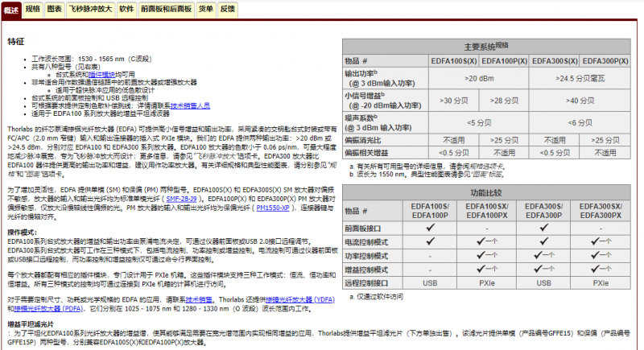Click the EDFA300S/EDFA300P column header
Image resolution: width=644 pixels, height=350 pixels.
[544, 211]
